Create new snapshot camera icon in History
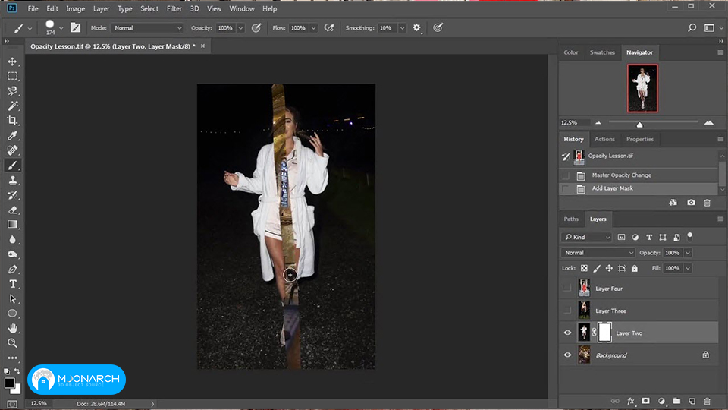728x410 pixels. [x=692, y=203]
